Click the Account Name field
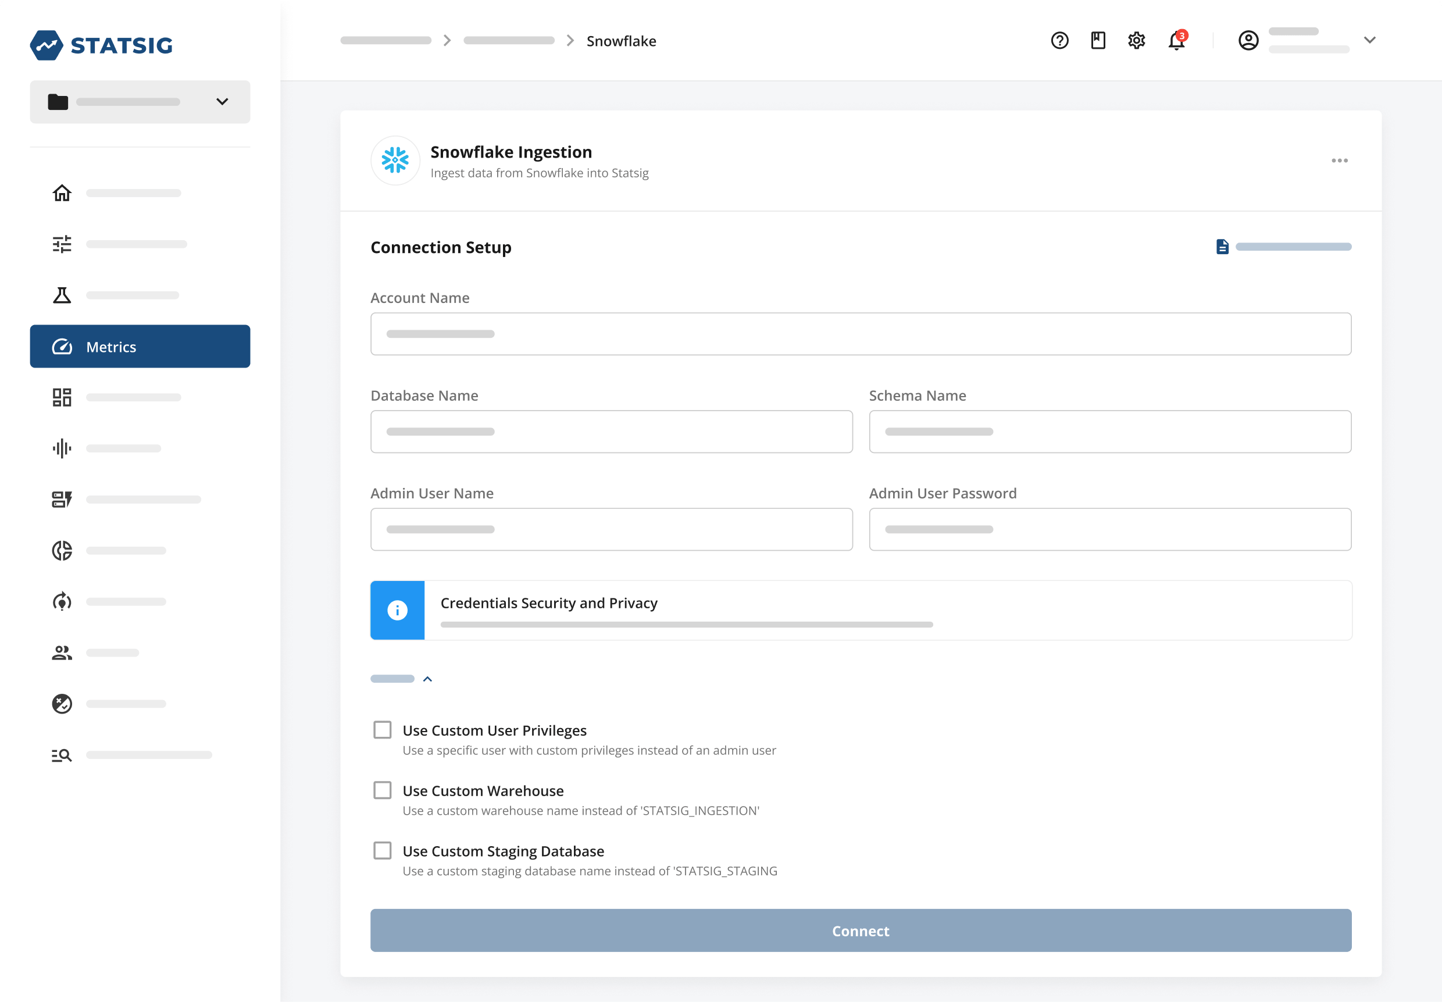 tap(861, 334)
